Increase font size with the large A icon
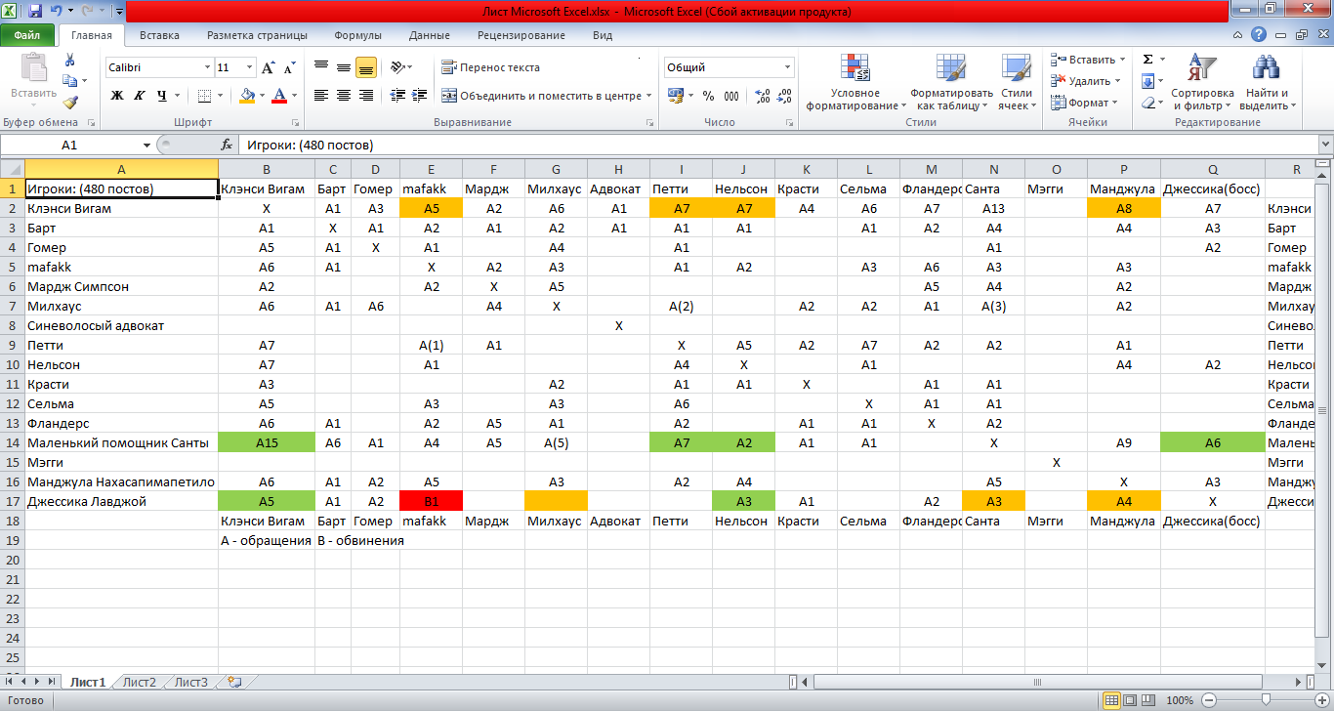The height and width of the screenshot is (711, 1334). pyautogui.click(x=268, y=68)
